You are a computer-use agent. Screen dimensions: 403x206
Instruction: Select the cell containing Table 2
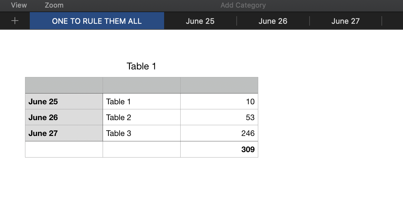click(x=141, y=117)
